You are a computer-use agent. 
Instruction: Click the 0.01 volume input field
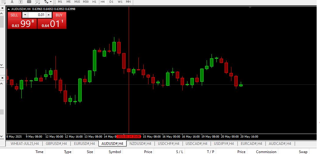coord(37,15)
